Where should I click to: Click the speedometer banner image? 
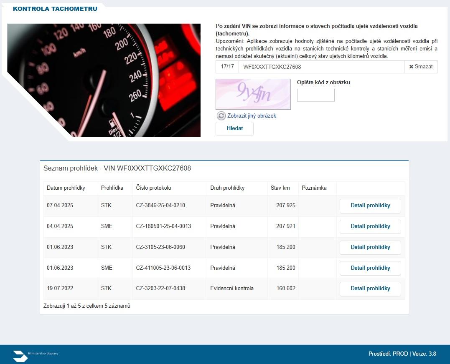[104, 80]
